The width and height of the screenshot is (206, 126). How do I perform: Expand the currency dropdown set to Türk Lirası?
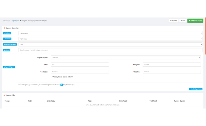click(110, 39)
